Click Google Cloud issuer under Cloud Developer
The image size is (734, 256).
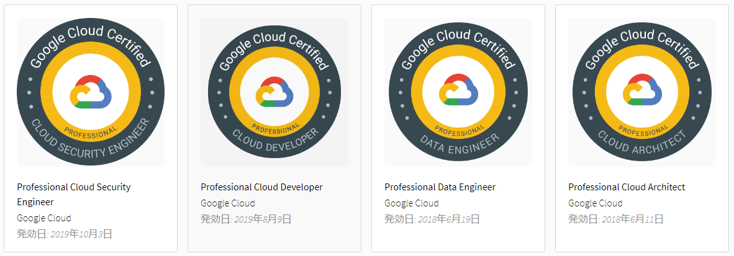[x=228, y=203]
